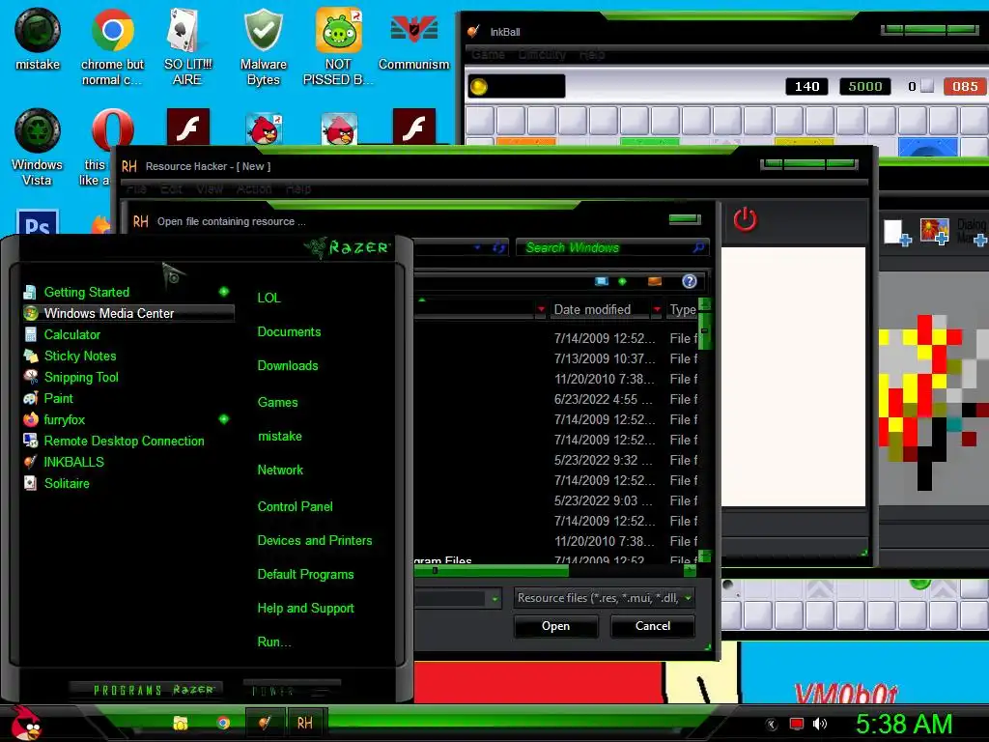Click Run... in start menu
The height and width of the screenshot is (742, 989).
click(273, 642)
